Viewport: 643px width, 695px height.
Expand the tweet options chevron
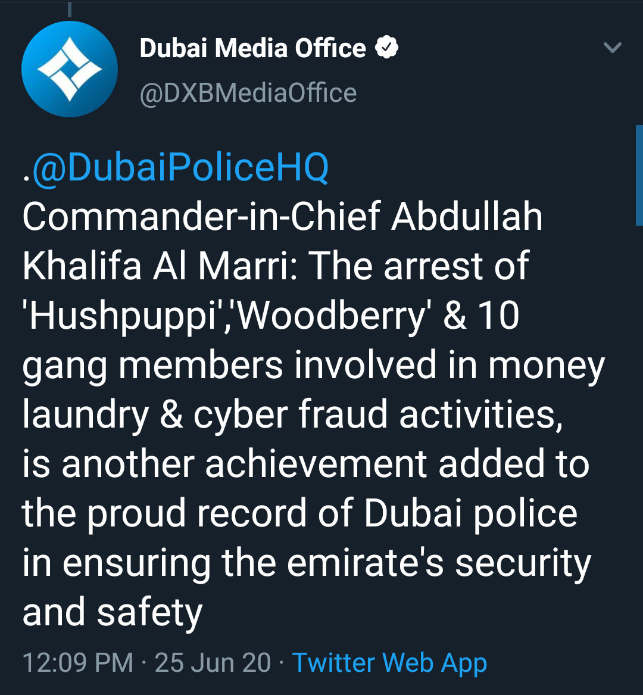pyautogui.click(x=613, y=48)
